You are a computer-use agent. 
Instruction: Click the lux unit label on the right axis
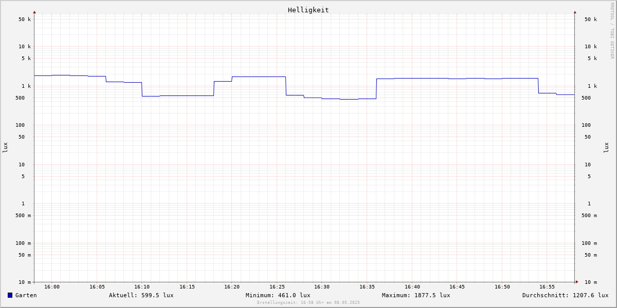pos(606,147)
